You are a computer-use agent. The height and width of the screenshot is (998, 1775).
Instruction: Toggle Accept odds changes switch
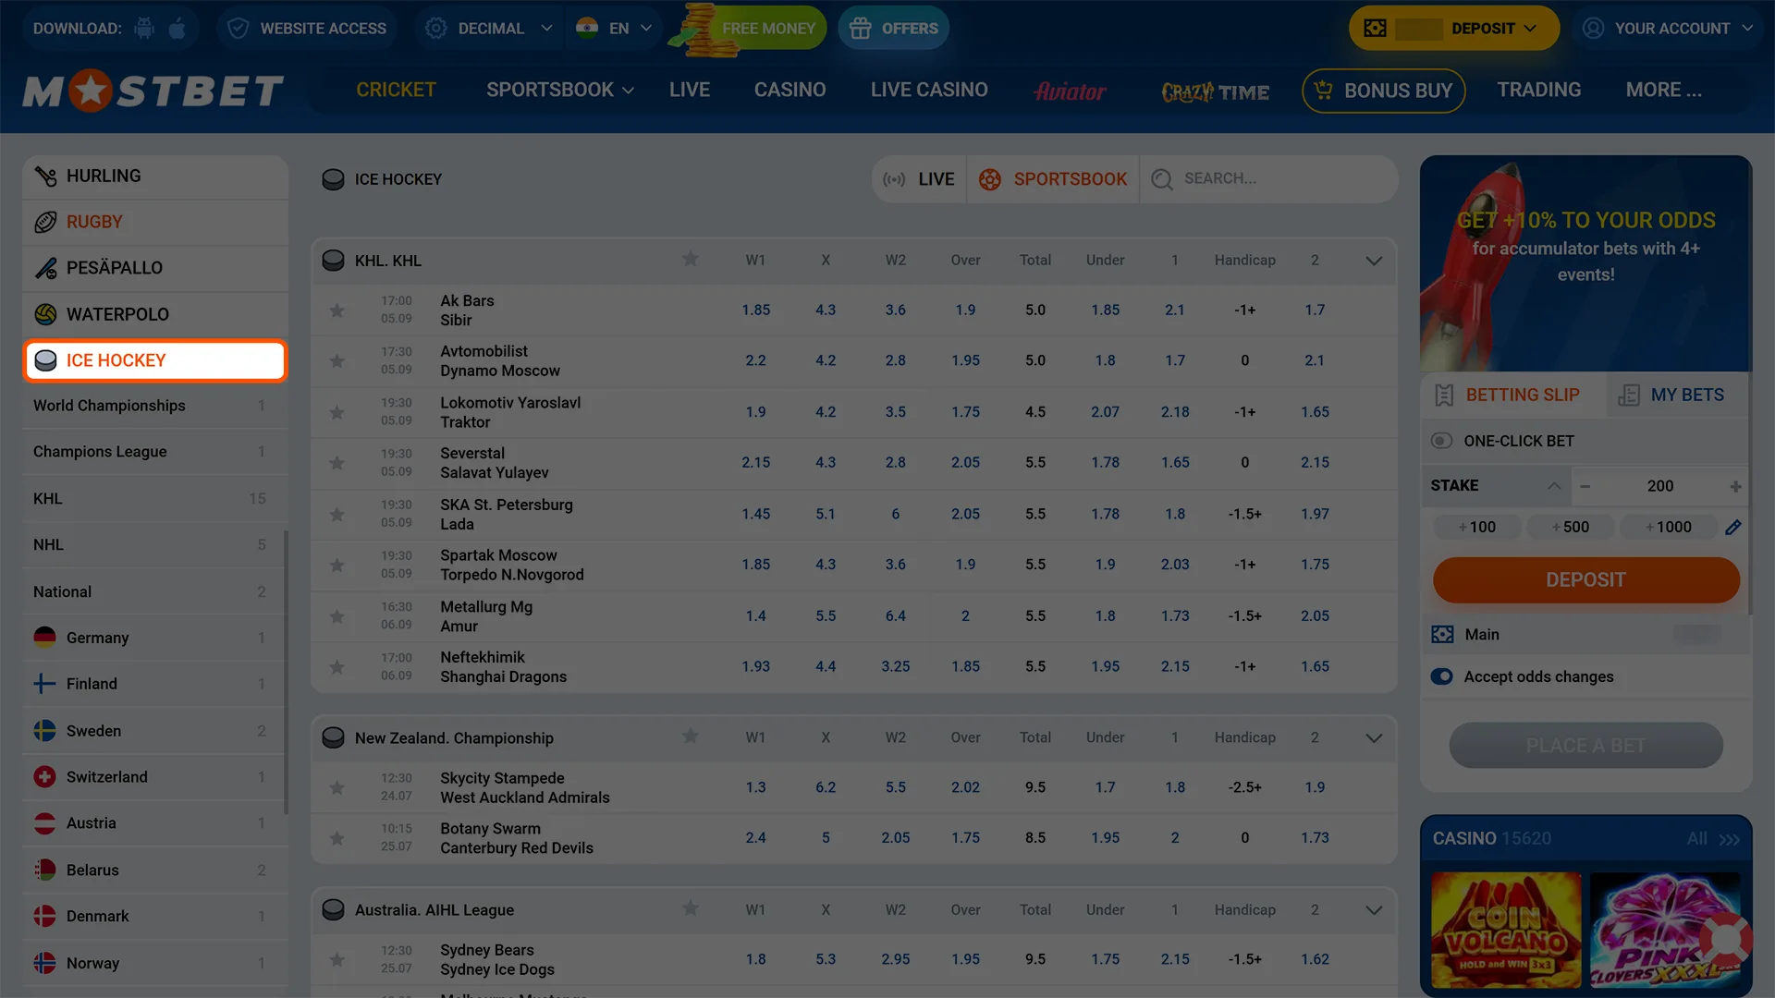point(1441,676)
